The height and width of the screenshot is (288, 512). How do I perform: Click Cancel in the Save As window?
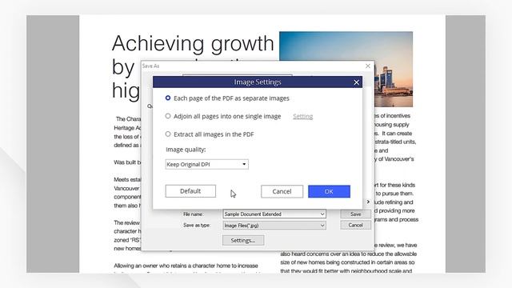tap(355, 226)
